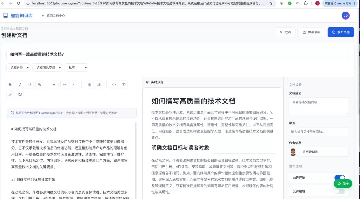The height and width of the screenshot is (199, 360).
Task: Click the green V extension icon
Action: [290, 3]
